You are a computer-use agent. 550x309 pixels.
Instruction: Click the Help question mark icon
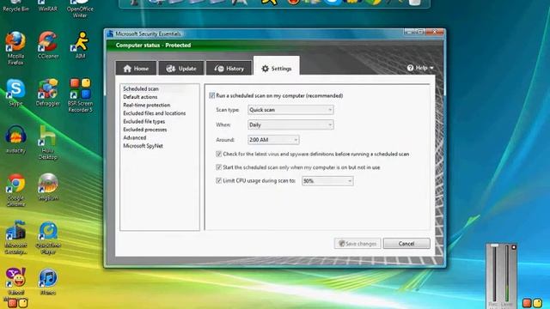410,68
